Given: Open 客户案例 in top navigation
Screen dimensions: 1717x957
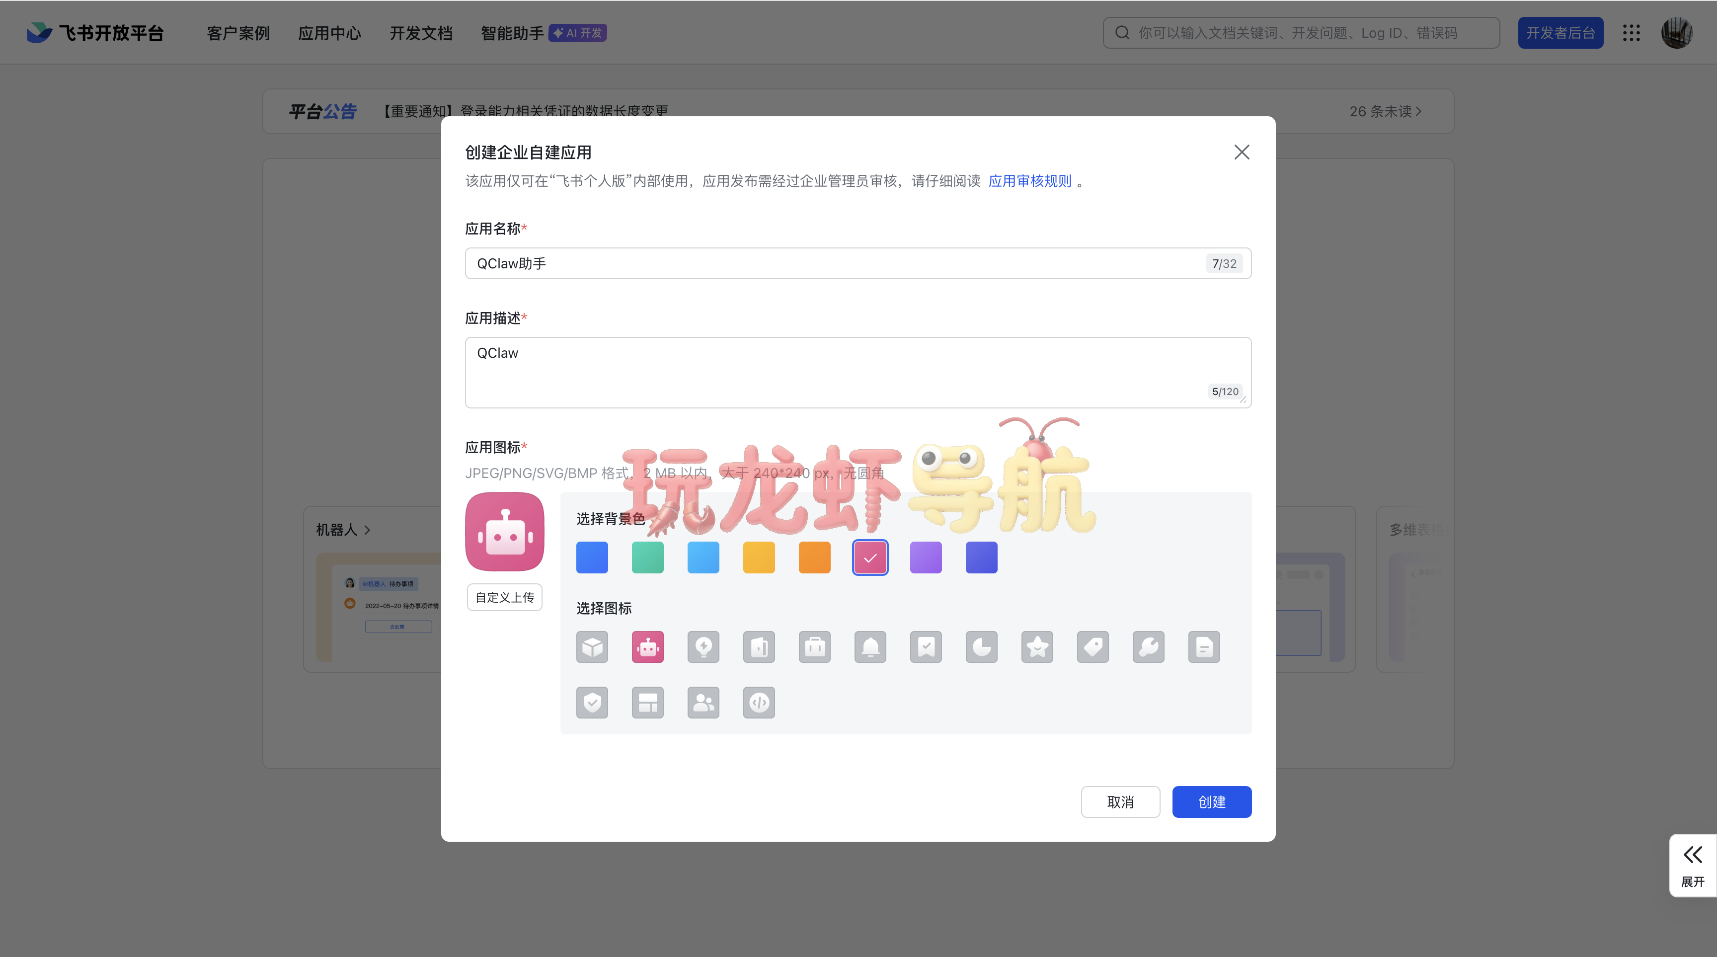Looking at the screenshot, I should point(238,33).
